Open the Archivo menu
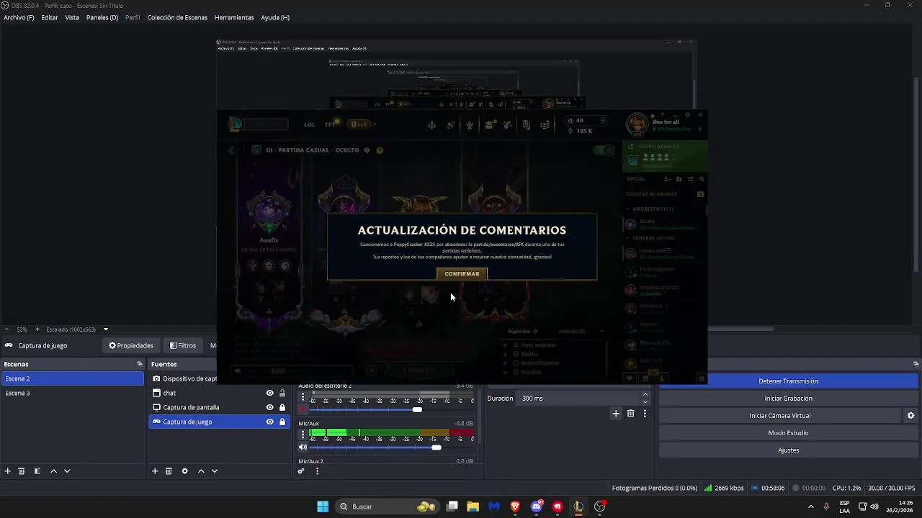This screenshot has width=922, height=518. coord(19,17)
